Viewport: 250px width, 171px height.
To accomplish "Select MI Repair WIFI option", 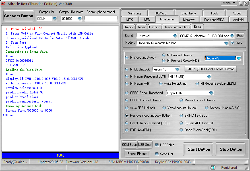I will coord(127,84).
